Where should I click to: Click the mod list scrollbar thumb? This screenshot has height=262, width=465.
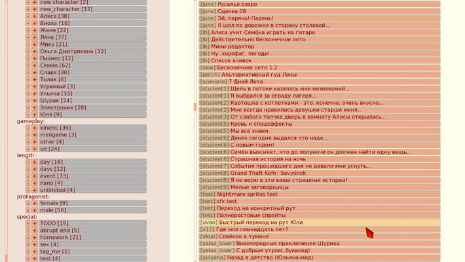(195, 107)
